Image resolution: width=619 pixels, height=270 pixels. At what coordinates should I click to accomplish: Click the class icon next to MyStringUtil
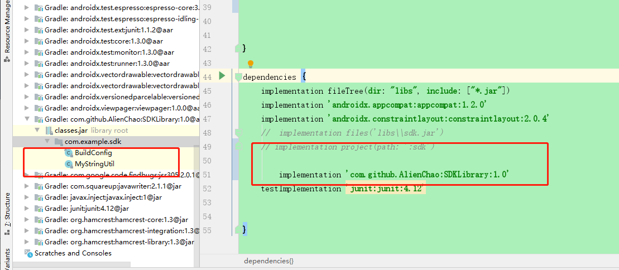(69, 164)
